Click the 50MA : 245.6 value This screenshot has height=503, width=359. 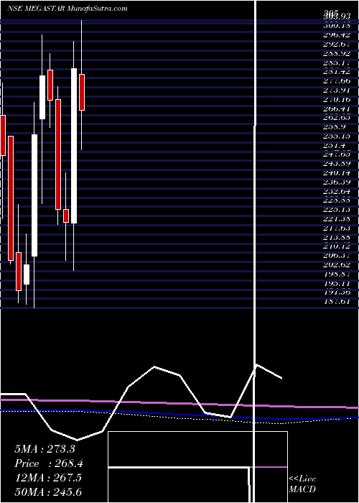49,492
